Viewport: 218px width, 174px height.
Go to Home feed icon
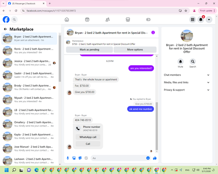[67, 20]
